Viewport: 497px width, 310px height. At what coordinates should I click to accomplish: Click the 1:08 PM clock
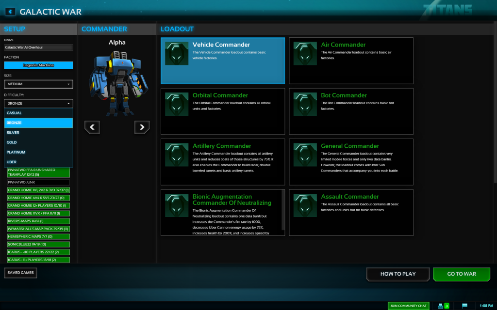coord(486,306)
